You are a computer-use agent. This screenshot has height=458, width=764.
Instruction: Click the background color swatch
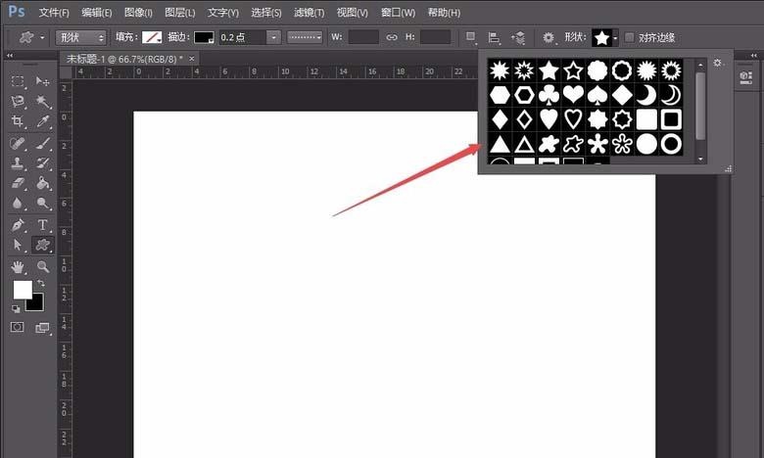point(37,304)
